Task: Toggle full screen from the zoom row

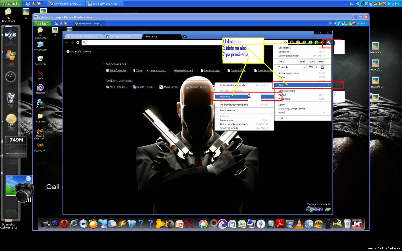Action: click(323, 67)
